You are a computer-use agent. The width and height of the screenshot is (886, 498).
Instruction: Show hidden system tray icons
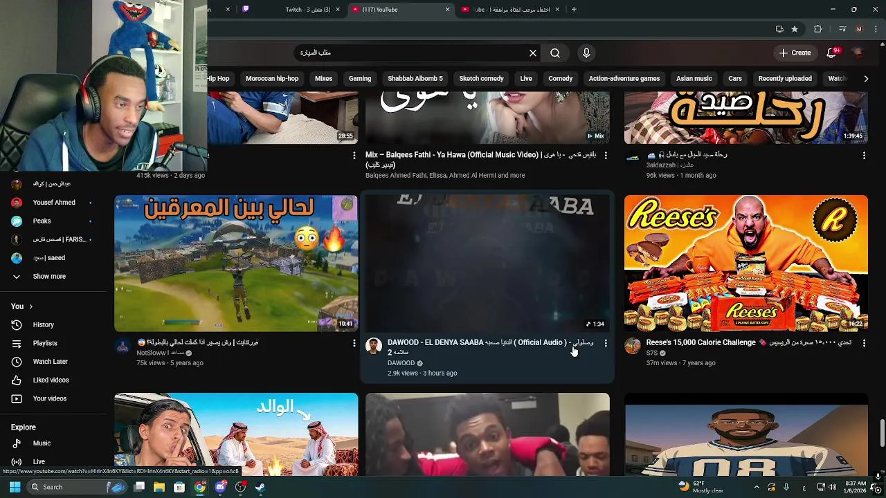(x=757, y=487)
